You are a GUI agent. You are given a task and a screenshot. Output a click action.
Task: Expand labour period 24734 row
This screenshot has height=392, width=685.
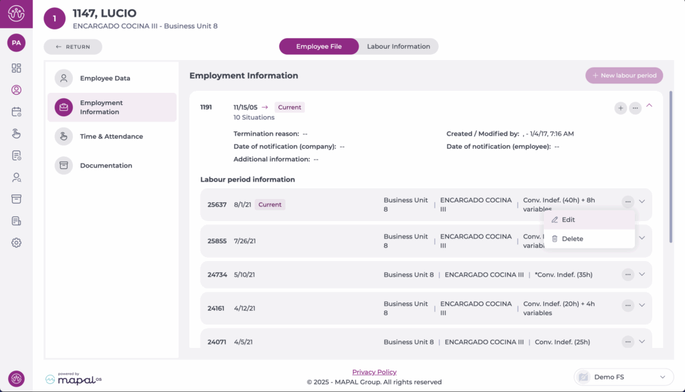coord(642,274)
